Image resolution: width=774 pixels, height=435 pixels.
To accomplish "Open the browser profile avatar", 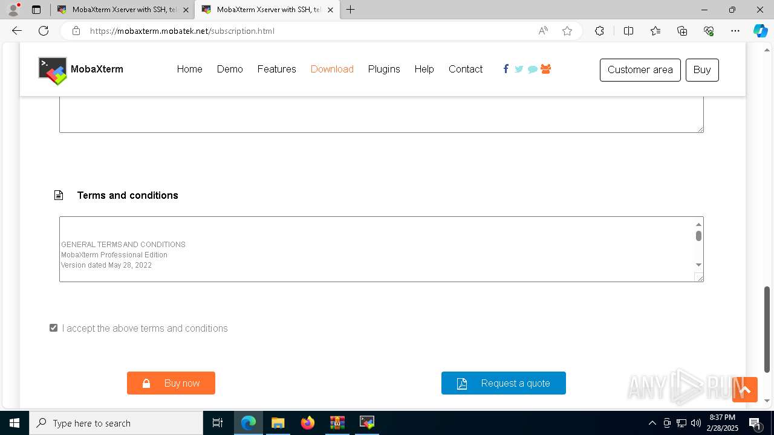I will [13, 10].
